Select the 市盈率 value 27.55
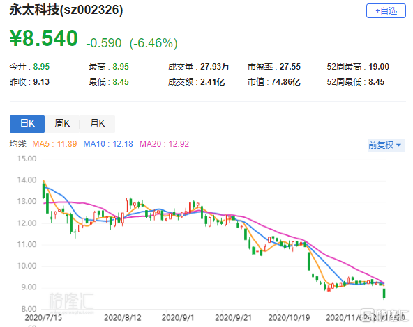 pos(290,67)
